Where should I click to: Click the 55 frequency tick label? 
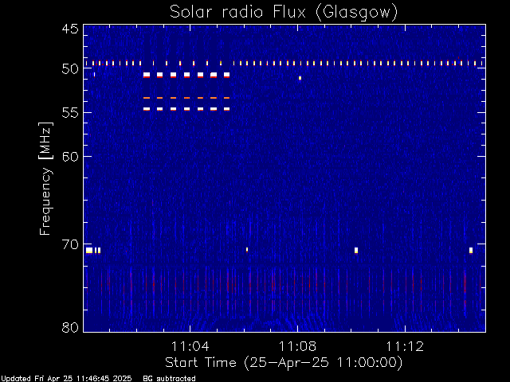pyautogui.click(x=70, y=113)
